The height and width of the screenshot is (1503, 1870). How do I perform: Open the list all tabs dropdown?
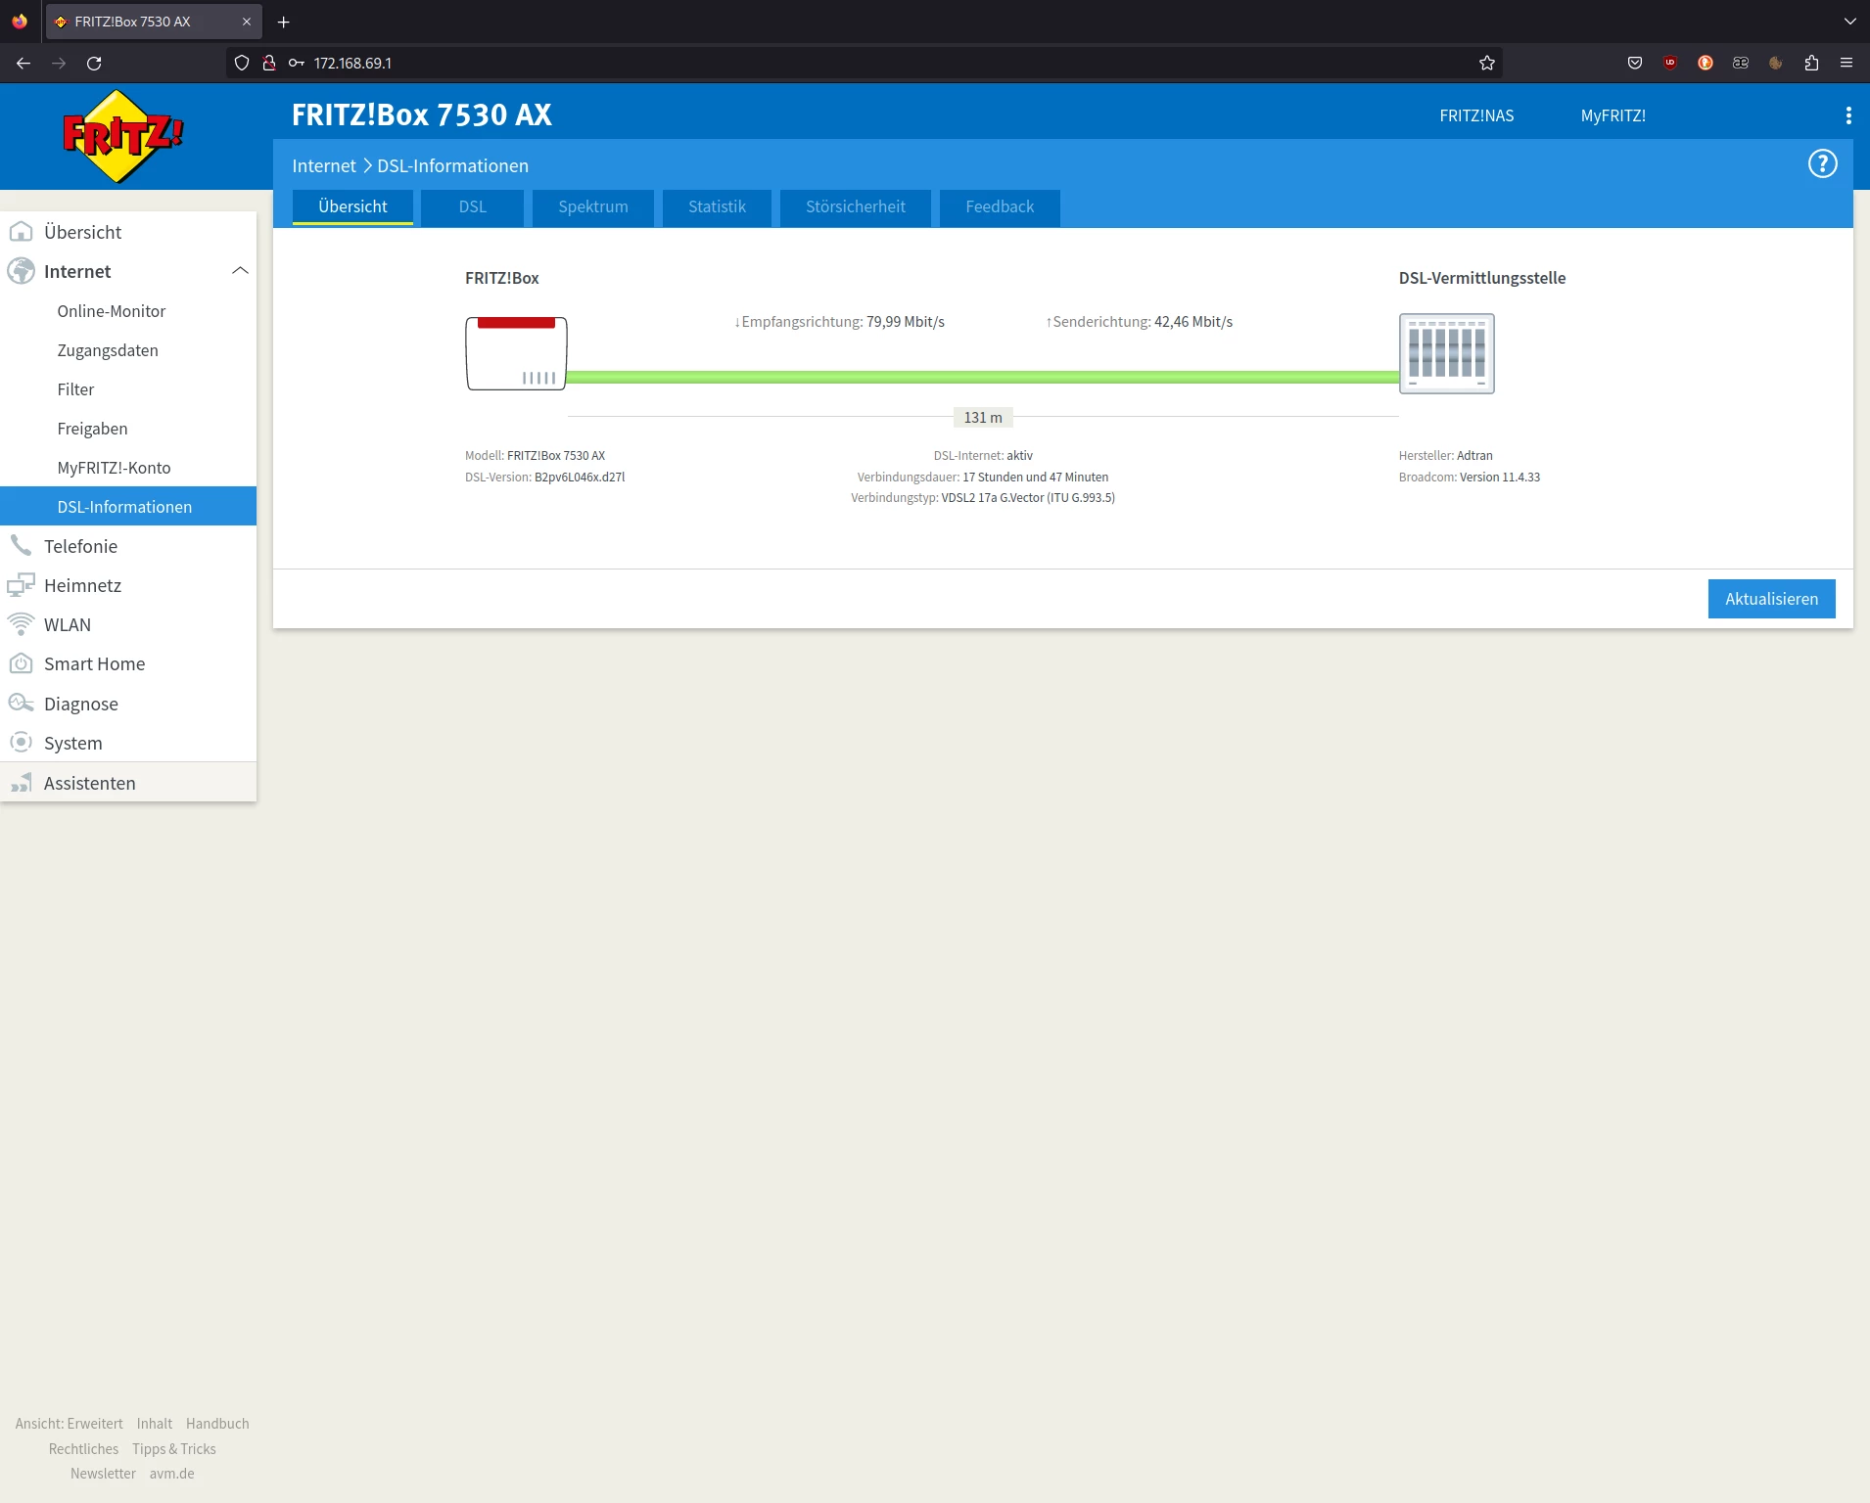pyautogui.click(x=1849, y=22)
